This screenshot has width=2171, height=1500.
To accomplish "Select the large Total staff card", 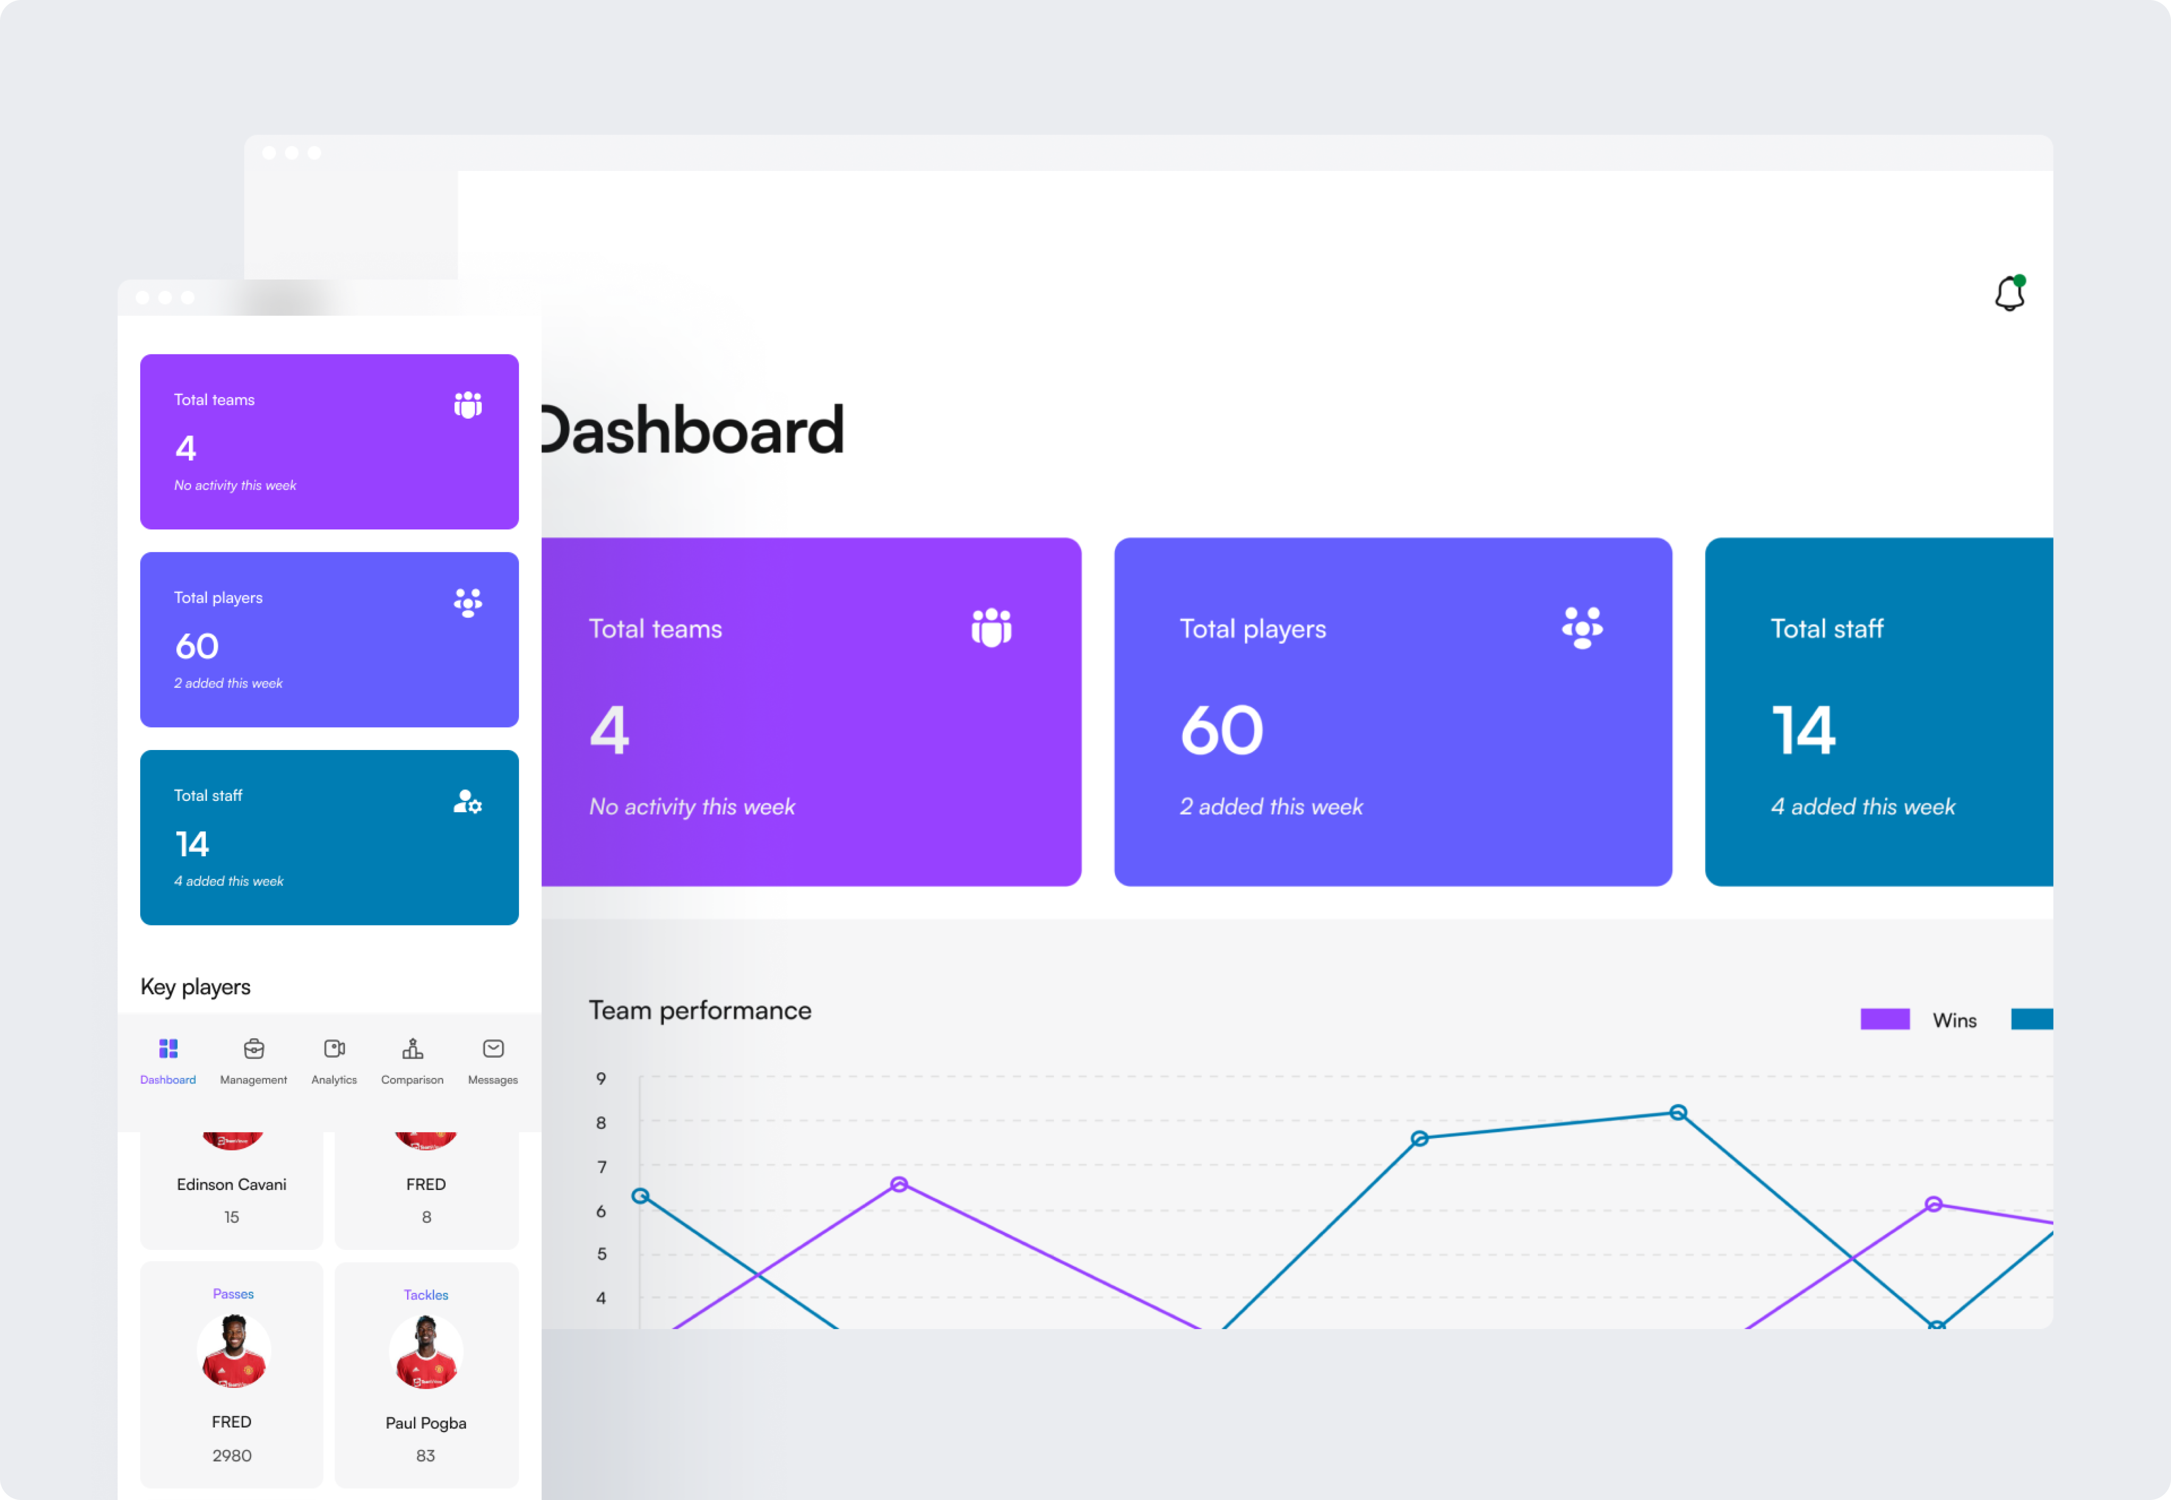I will tap(1879, 712).
